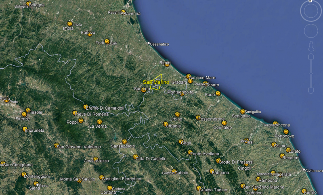
Task: Open the Bologna sun placemark
Action: point(29,4)
